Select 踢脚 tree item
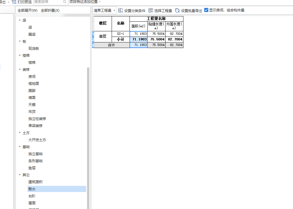 (32, 90)
